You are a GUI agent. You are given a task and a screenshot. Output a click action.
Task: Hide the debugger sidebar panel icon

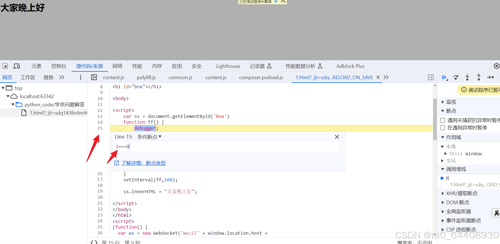(x=431, y=77)
